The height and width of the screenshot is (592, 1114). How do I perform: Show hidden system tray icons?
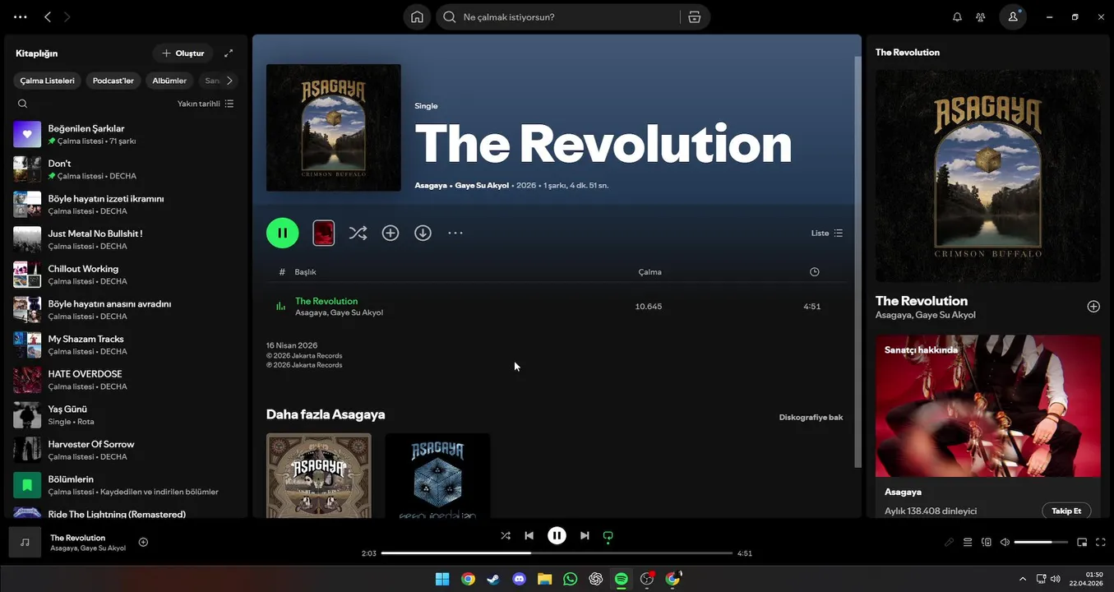click(1022, 579)
